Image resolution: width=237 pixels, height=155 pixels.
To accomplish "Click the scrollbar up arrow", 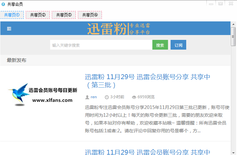I will [x=233, y=24].
